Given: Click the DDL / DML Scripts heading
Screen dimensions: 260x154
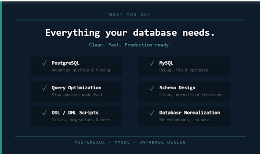Looking at the screenshot, I should coord(75,113).
